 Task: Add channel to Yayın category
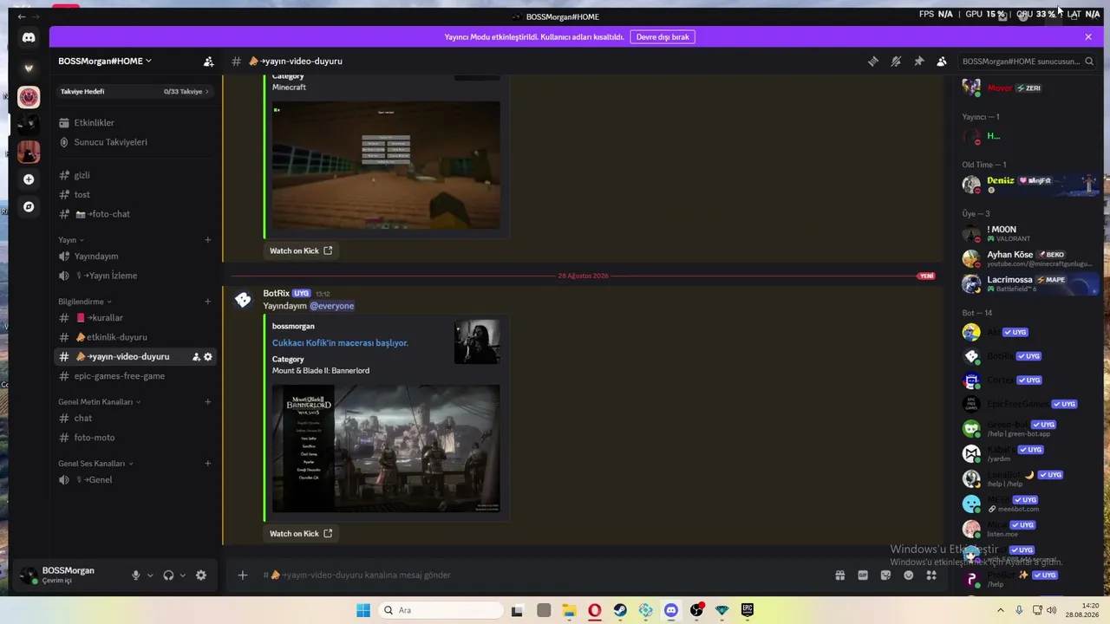pos(208,240)
